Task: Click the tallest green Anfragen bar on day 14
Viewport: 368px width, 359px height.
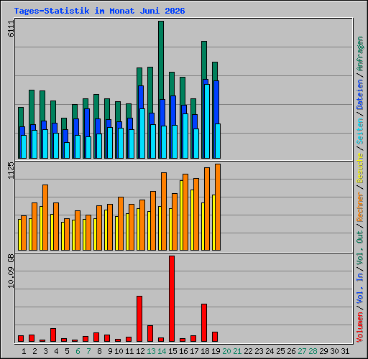Action: [x=161, y=60]
